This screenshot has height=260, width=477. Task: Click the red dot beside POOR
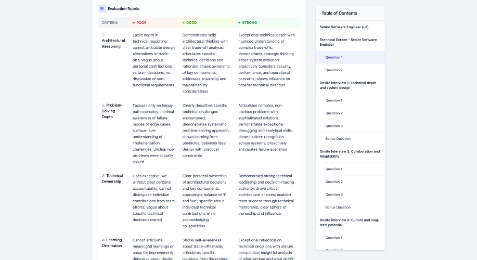pos(134,23)
